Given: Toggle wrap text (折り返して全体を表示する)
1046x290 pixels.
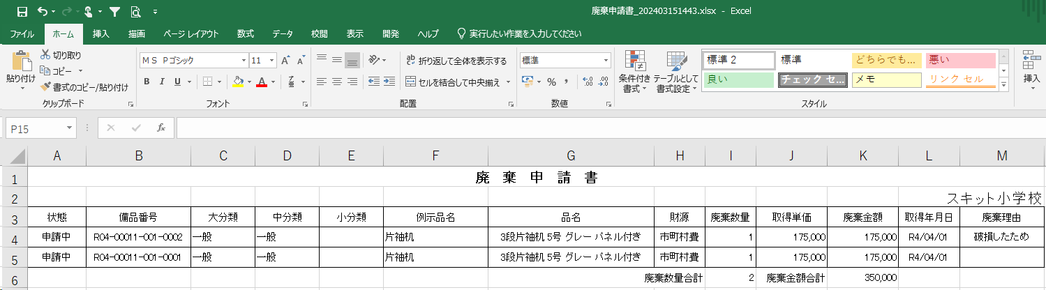Looking at the screenshot, I should (456, 61).
